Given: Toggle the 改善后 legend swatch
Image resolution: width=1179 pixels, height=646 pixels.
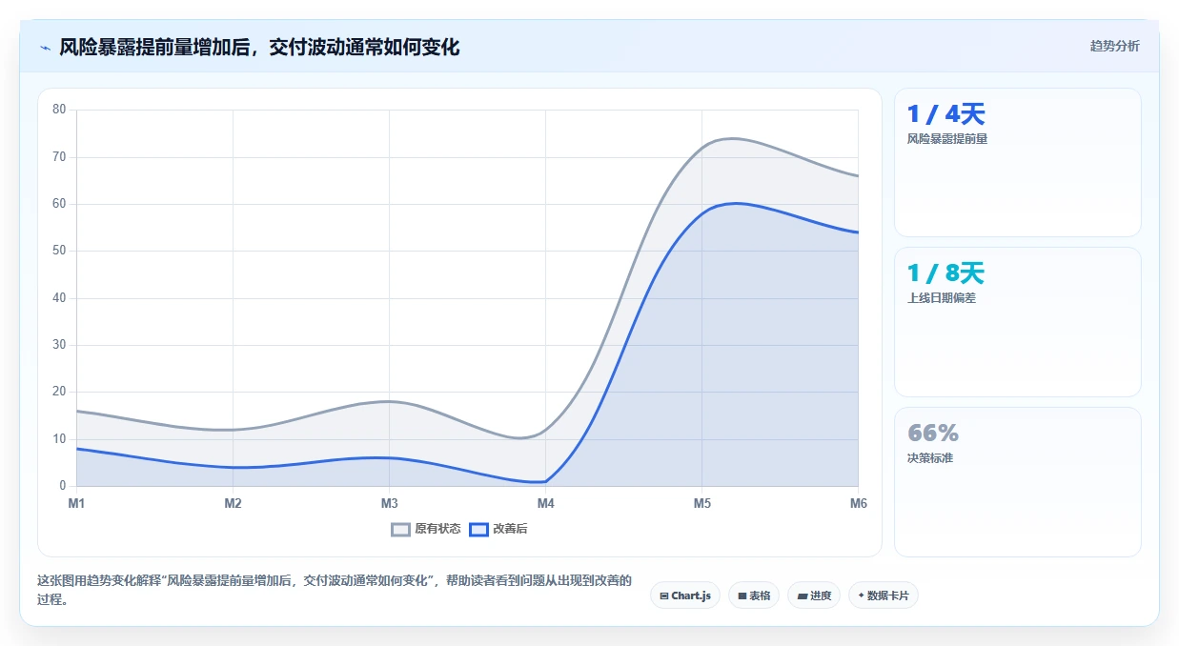Looking at the screenshot, I should (478, 529).
